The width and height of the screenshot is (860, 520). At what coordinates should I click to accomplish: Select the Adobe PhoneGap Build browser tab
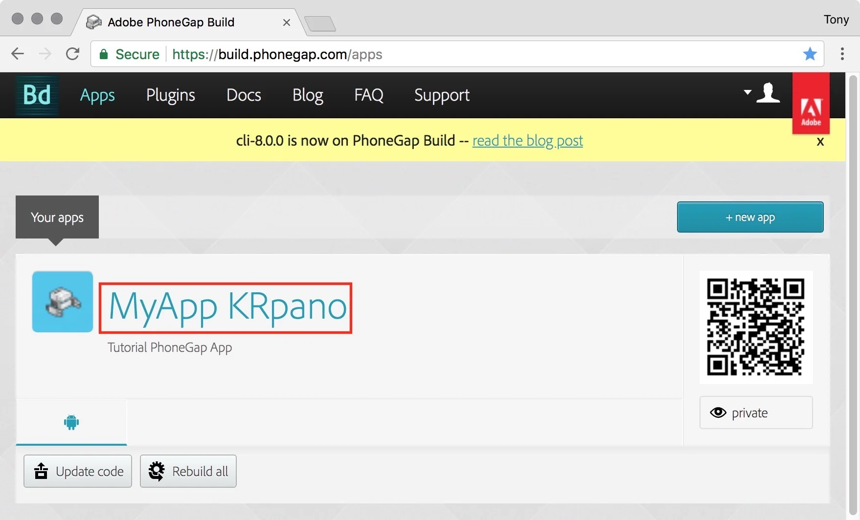click(x=189, y=22)
